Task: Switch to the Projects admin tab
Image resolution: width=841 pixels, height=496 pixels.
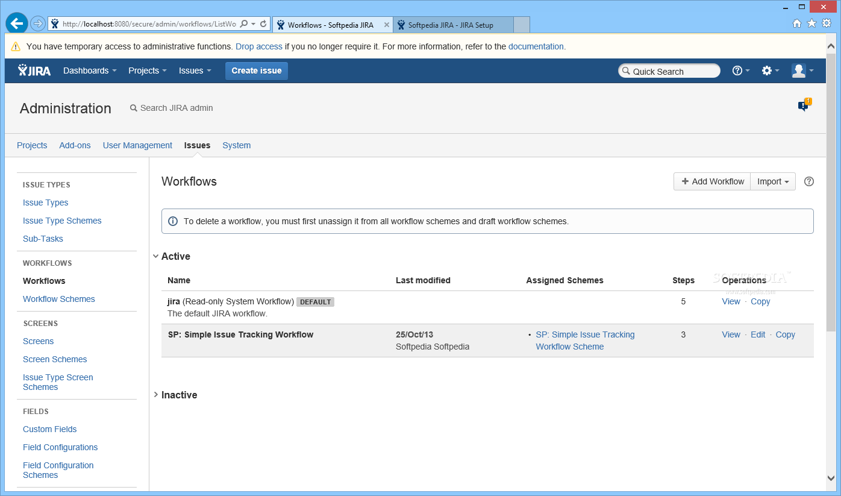Action: [32, 145]
